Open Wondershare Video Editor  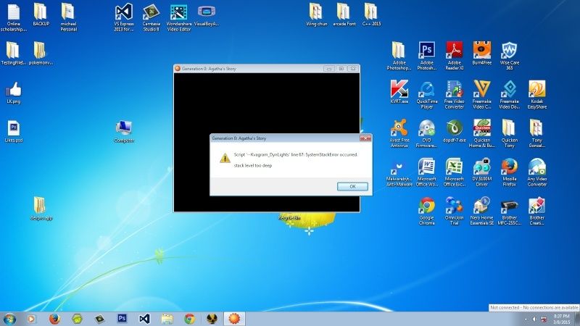click(178, 17)
